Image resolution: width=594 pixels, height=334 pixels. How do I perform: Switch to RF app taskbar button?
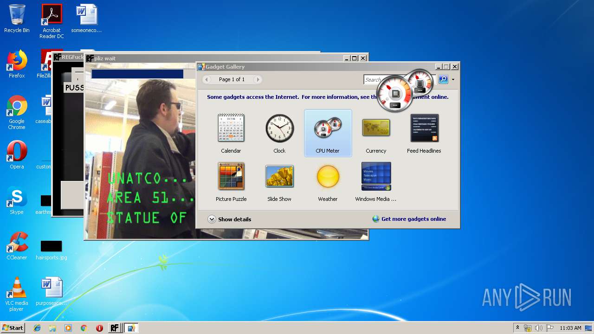[115, 328]
